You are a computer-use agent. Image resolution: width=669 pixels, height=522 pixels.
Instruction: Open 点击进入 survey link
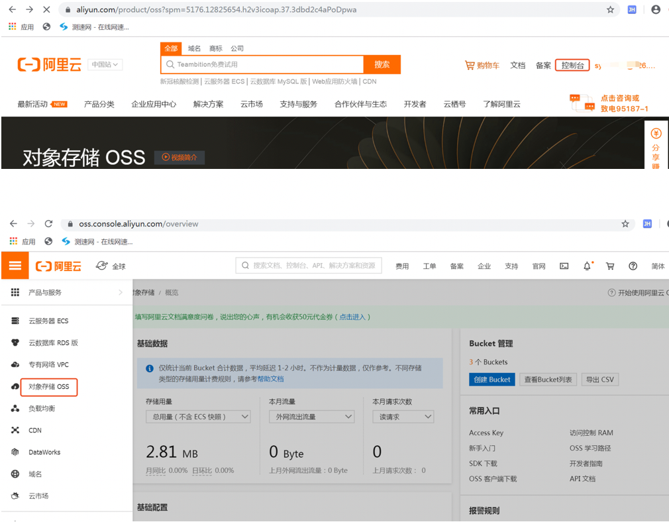tap(352, 317)
